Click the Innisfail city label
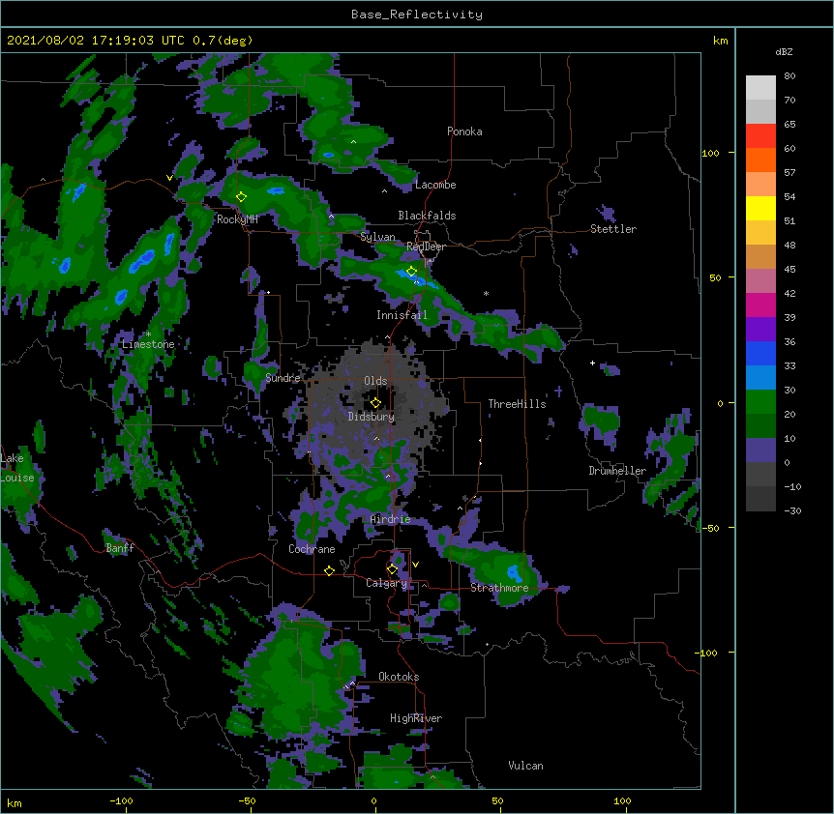 click(x=402, y=315)
